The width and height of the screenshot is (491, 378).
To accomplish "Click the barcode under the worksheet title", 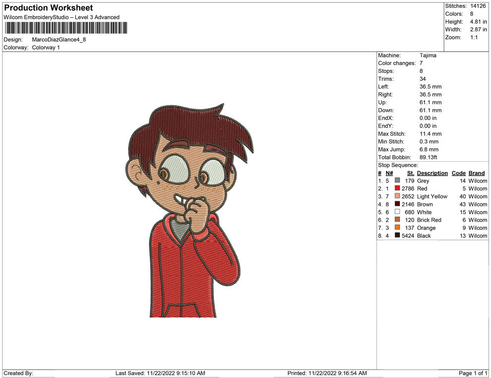I will click(x=66, y=28).
